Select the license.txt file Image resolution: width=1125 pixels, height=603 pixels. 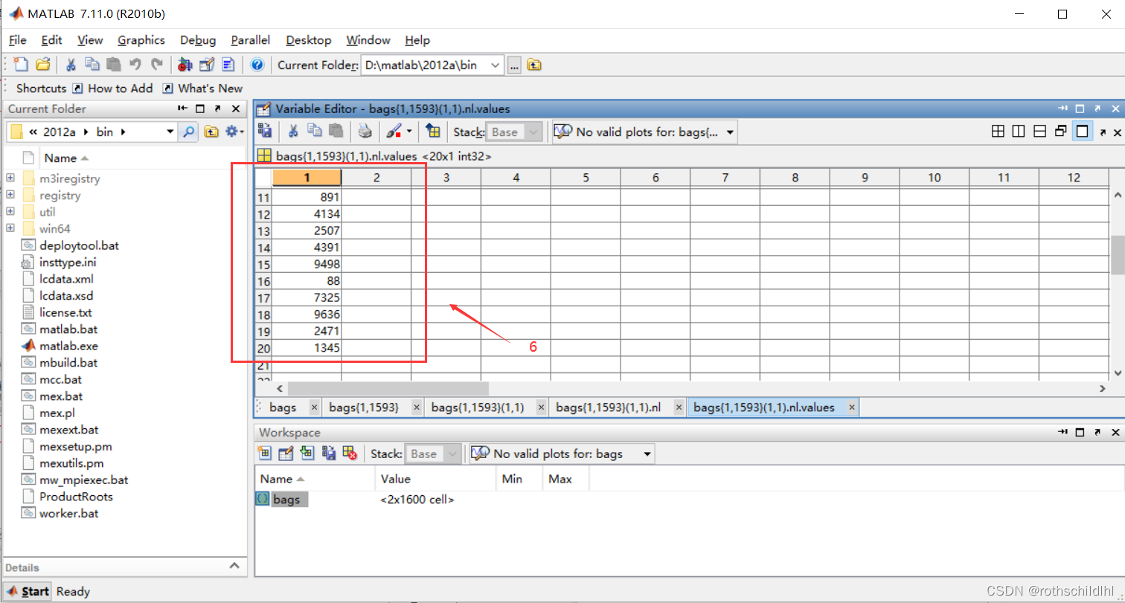point(65,312)
